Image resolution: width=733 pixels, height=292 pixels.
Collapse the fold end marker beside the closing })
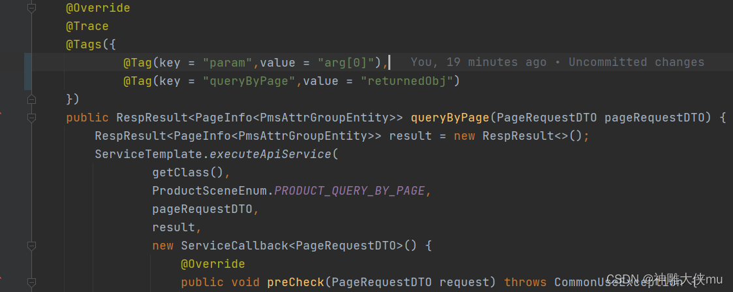(31, 99)
